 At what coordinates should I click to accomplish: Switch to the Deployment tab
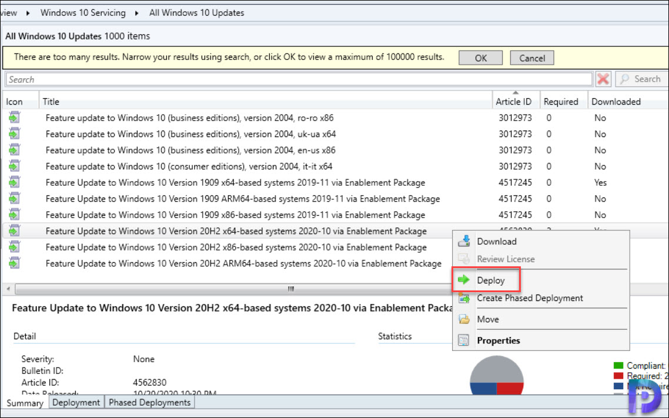76,403
